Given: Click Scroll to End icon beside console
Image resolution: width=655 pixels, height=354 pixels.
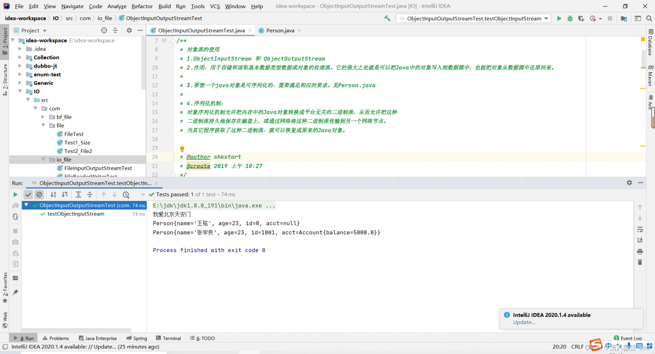Looking at the screenshot, I should click(640, 240).
